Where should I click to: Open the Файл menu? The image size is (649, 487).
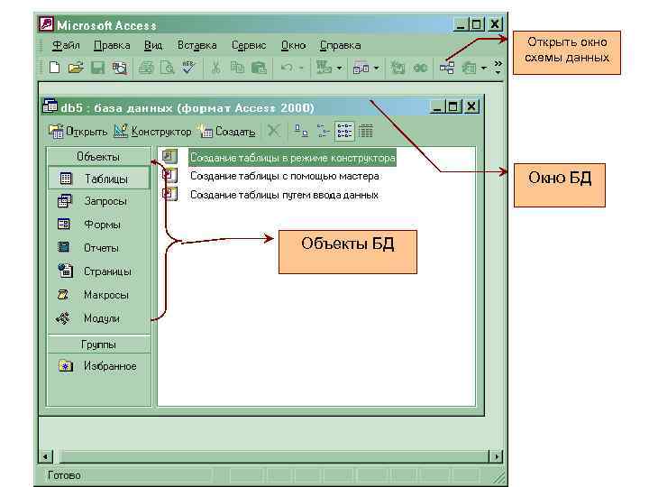[66, 45]
